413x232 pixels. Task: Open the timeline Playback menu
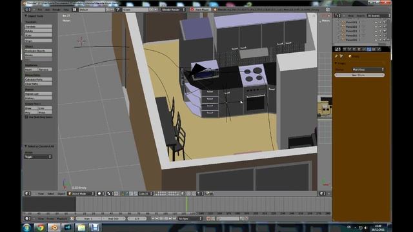click(62, 218)
